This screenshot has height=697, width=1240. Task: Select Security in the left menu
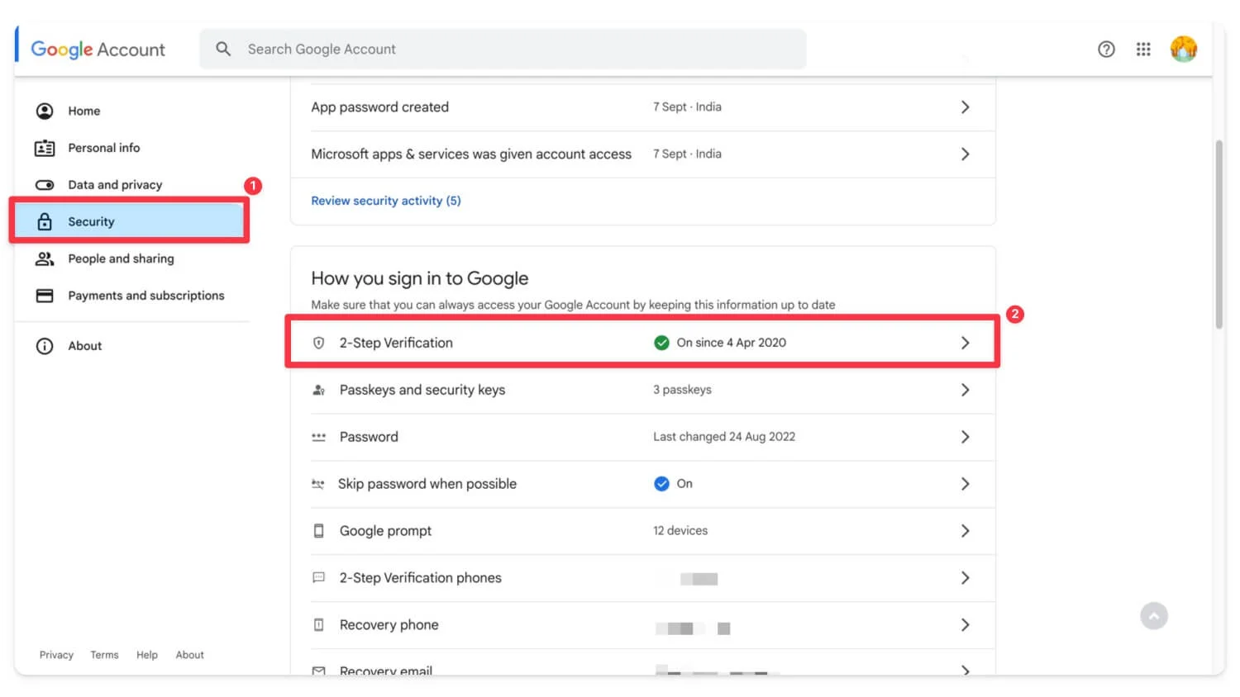[x=91, y=221]
